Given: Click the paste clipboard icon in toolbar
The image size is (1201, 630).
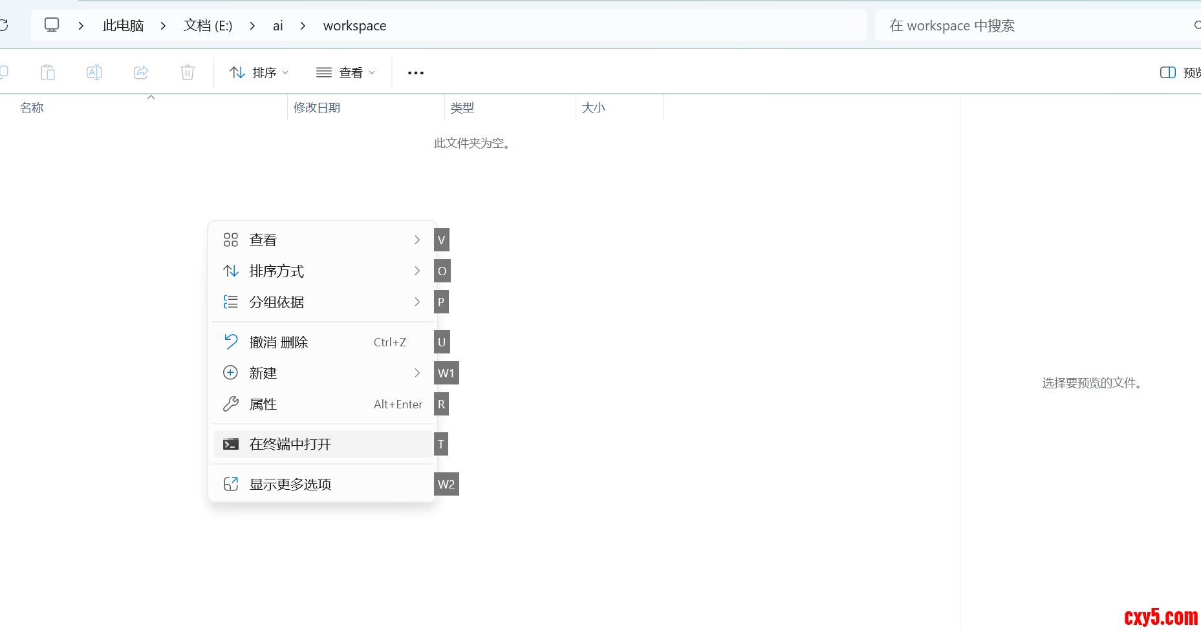Looking at the screenshot, I should click(x=48, y=72).
